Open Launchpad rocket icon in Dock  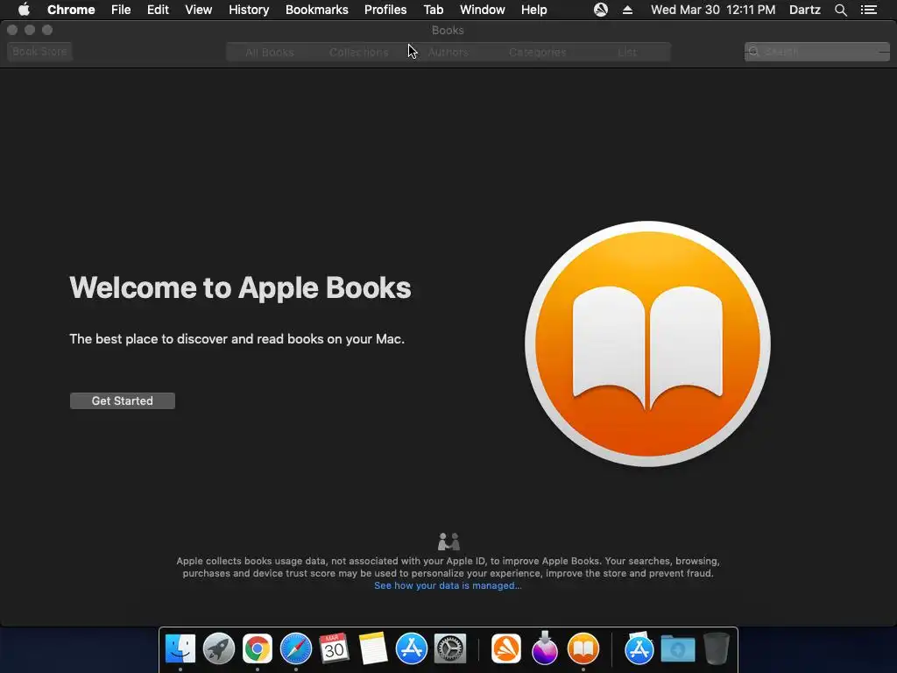tap(218, 649)
